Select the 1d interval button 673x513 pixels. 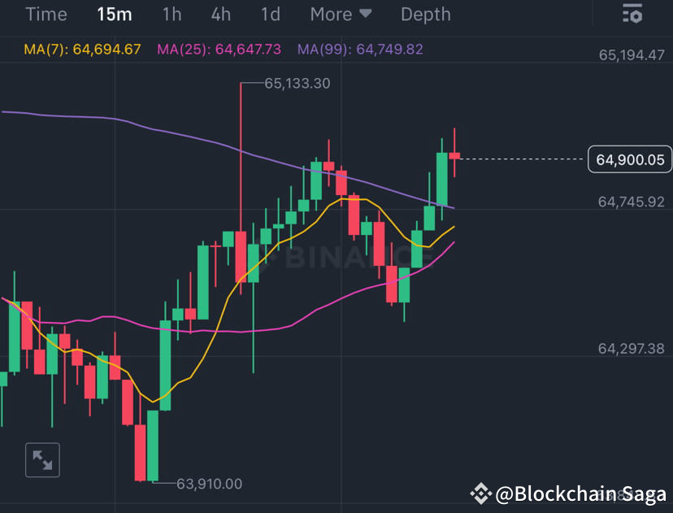point(270,14)
